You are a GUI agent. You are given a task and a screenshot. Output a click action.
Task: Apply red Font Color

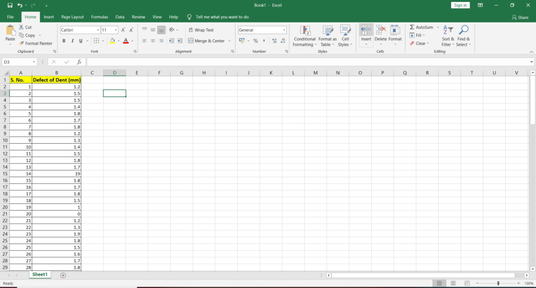tap(126, 41)
